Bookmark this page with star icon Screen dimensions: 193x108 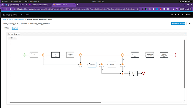[x=138, y=9]
